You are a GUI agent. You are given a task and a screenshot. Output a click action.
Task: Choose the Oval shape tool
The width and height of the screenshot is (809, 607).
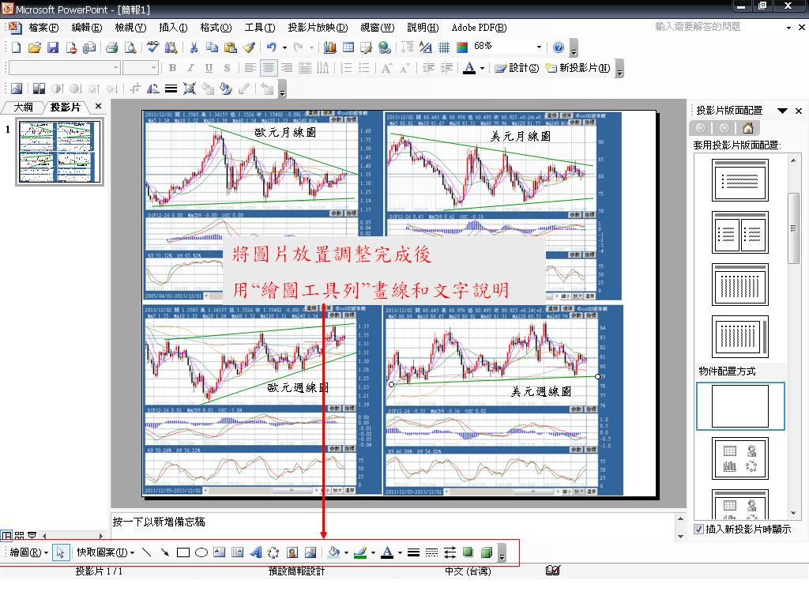point(201,552)
